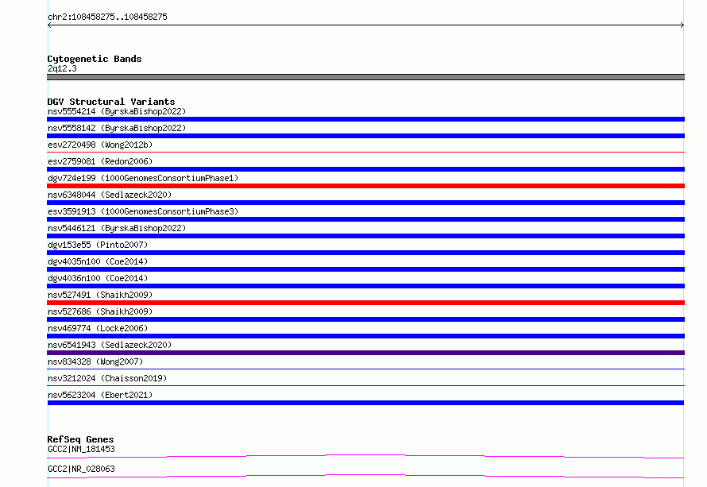Open variant nsv6541943 (Sedlazeck2020)
707x487 pixels.
point(110,345)
